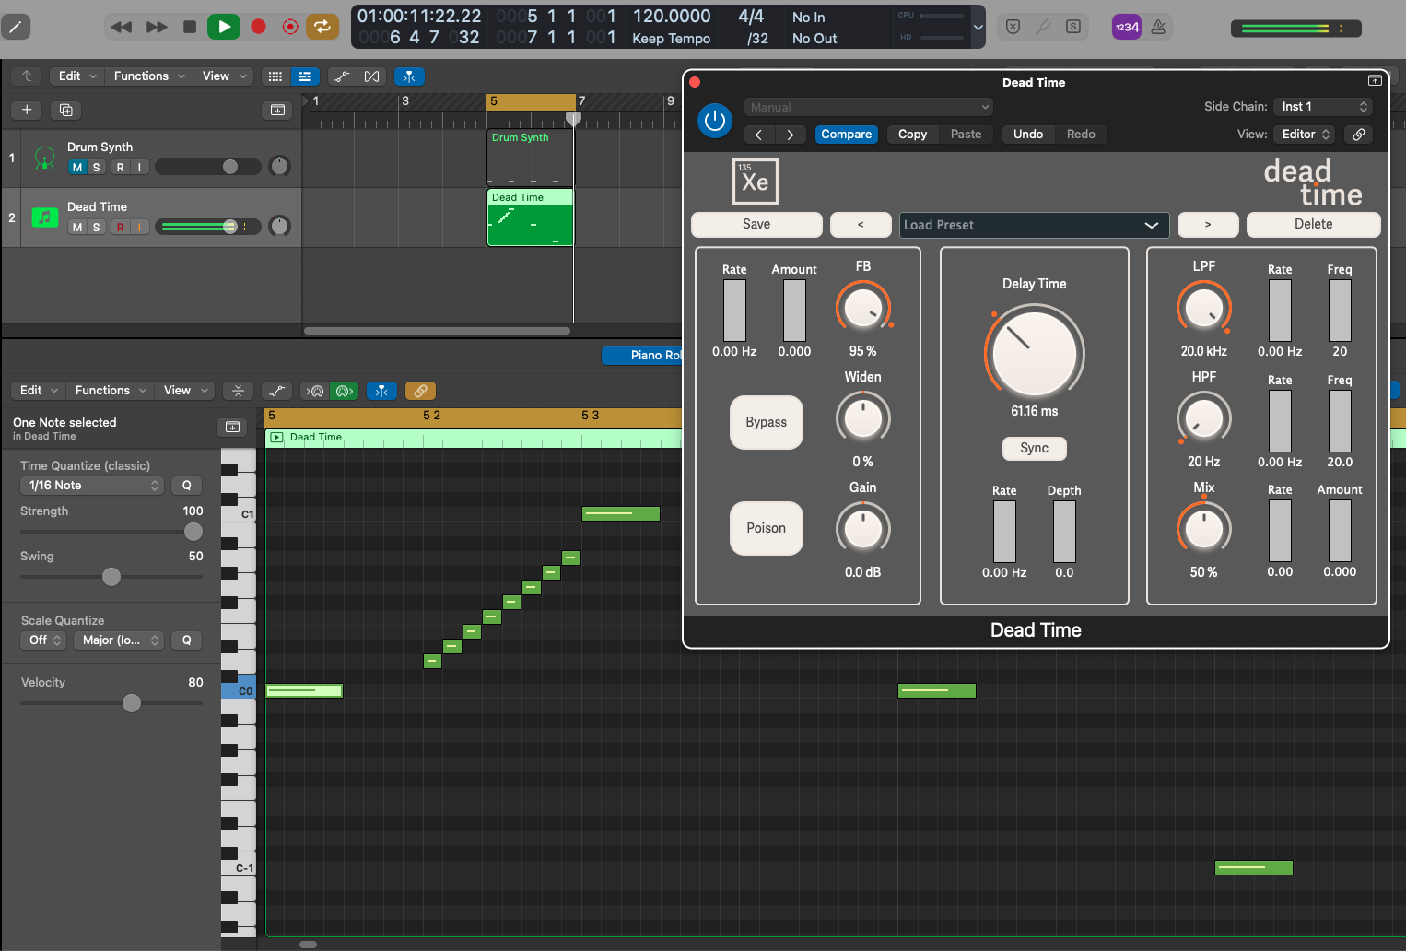Click the Undo button in plugin header
Screen dimensions: 1406x951
pyautogui.click(x=1028, y=135)
